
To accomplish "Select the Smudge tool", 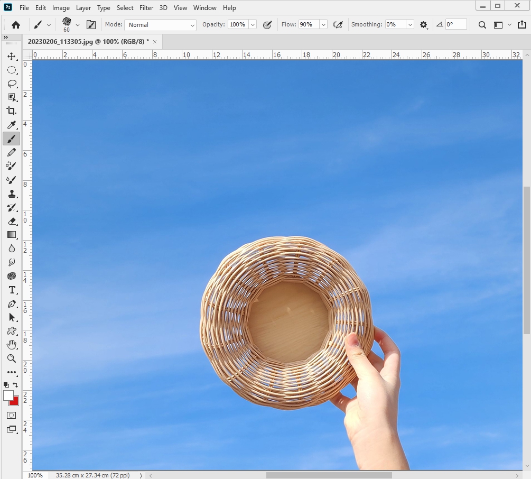I will coord(12,263).
